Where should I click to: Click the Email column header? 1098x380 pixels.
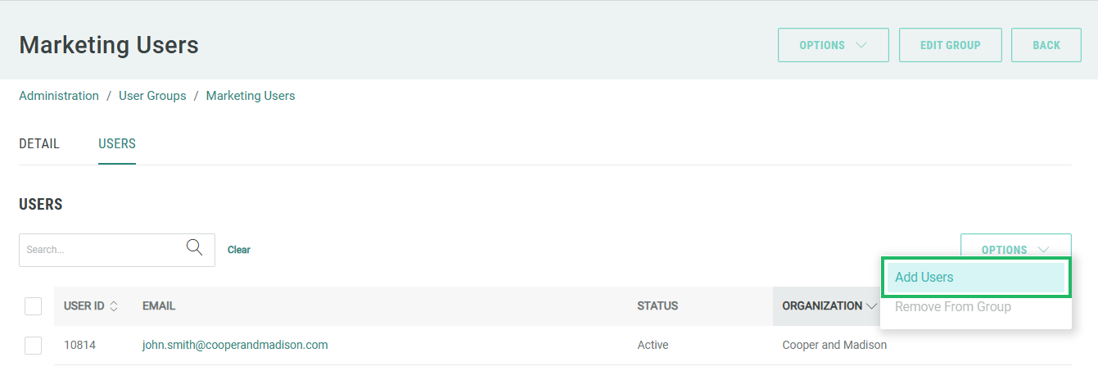coord(159,306)
